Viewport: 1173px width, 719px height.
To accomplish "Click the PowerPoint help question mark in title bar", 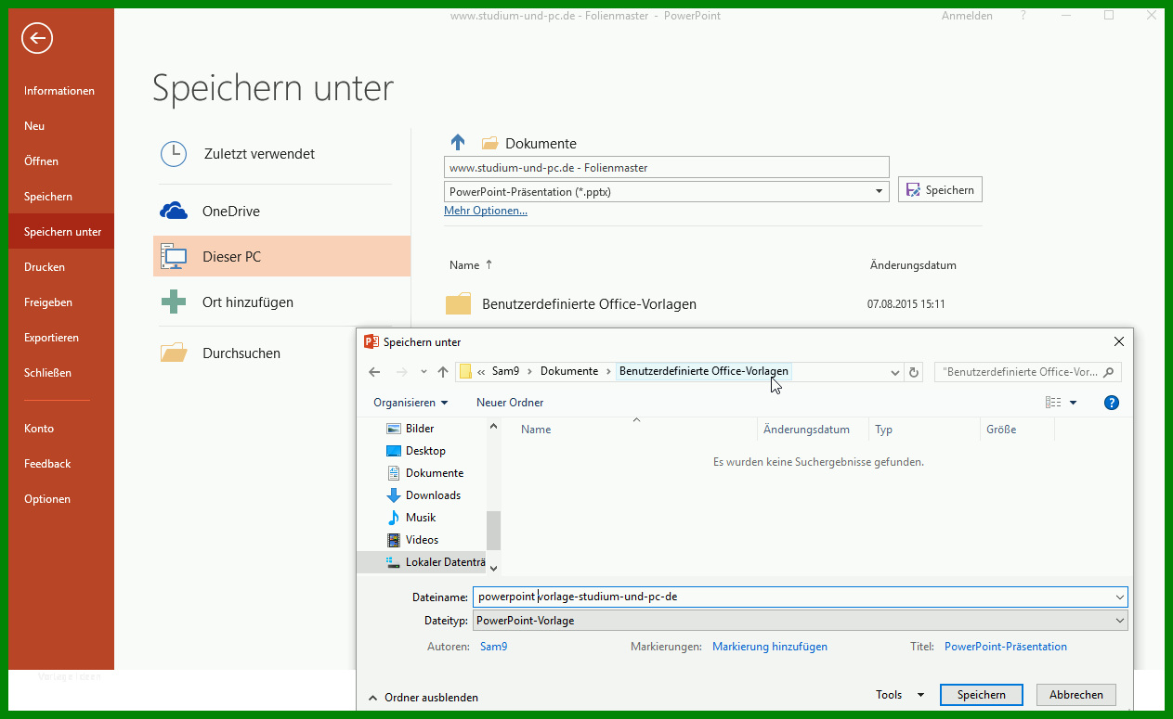I will pos(1023,16).
